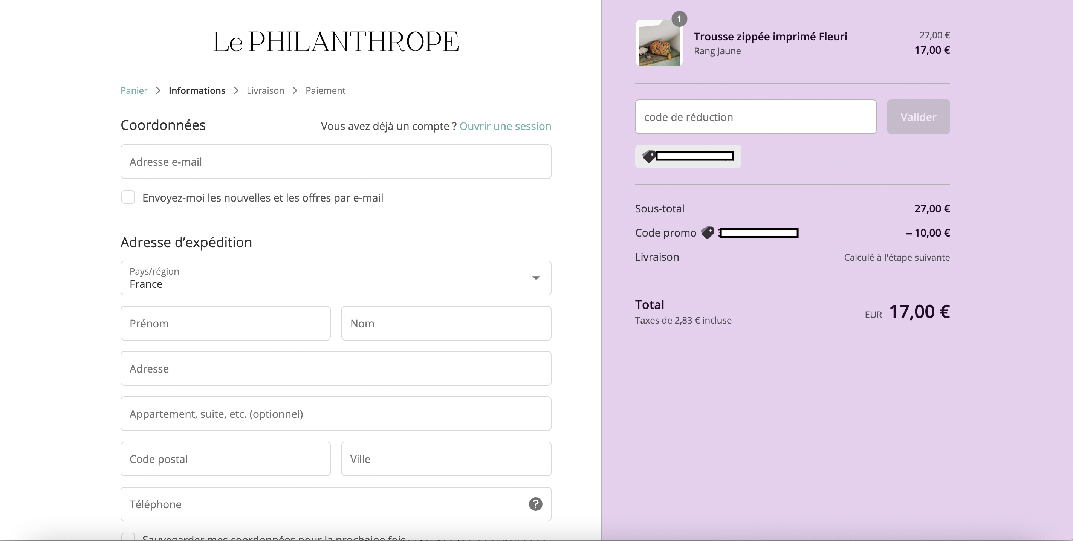Select the Paiement breadcrumb step
1073x541 pixels.
[325, 91]
